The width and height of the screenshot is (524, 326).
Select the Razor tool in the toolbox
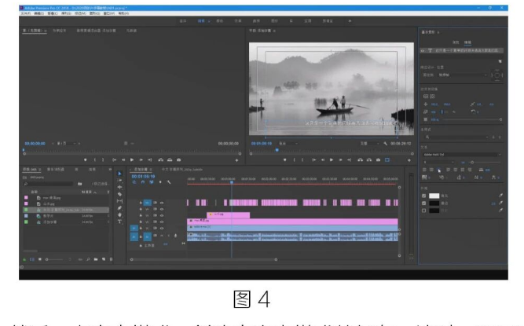(119, 194)
